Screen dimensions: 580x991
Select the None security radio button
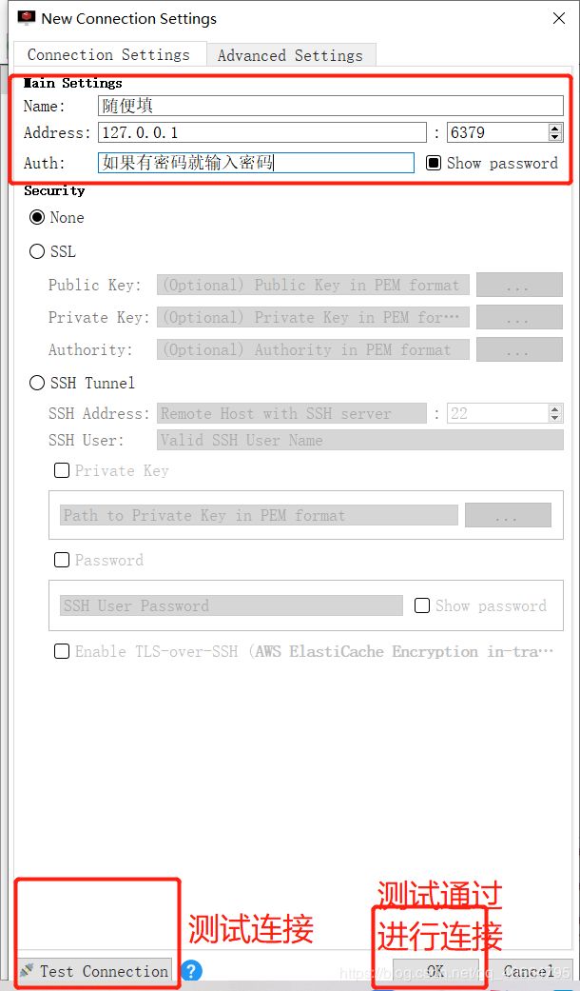coord(37,217)
